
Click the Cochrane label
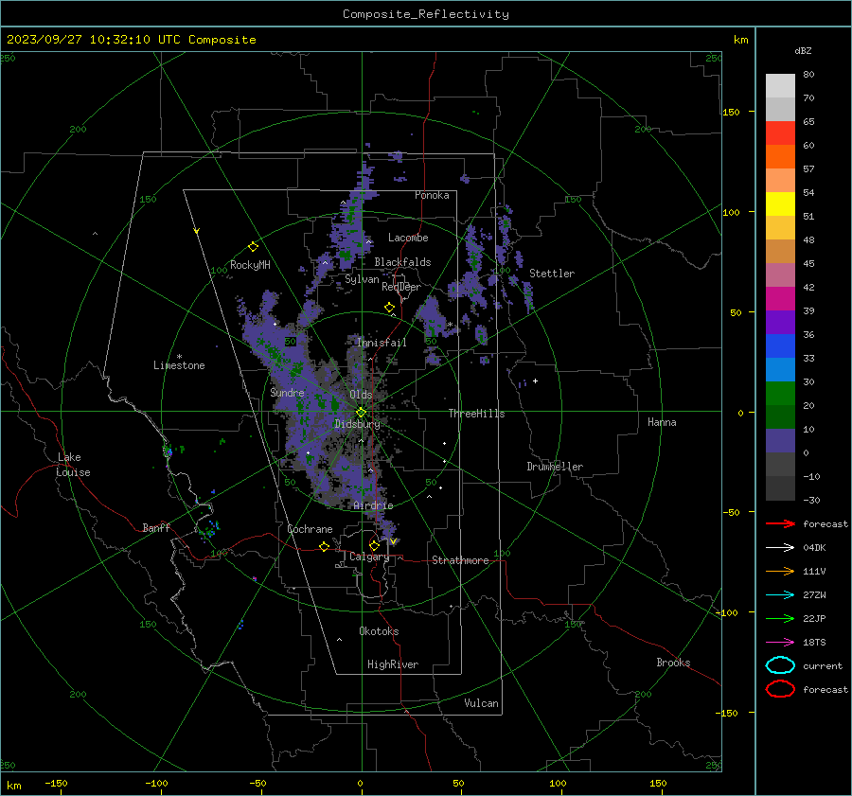310,529
